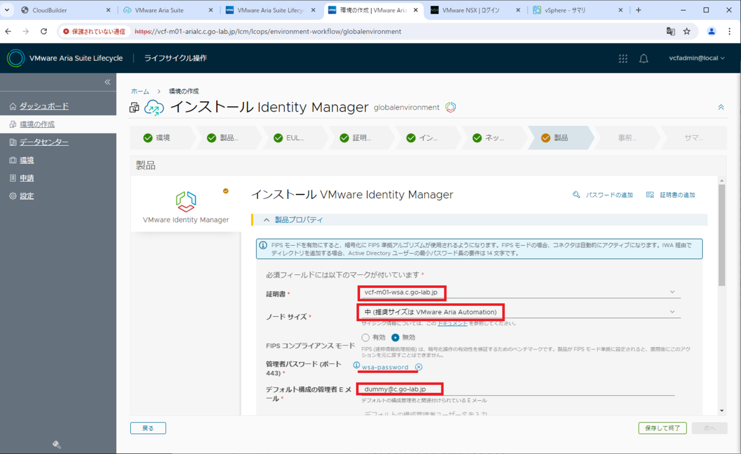Image resolution: width=741 pixels, height=454 pixels.
Task: Click the 証明書の追加 link
Action: 677,195
